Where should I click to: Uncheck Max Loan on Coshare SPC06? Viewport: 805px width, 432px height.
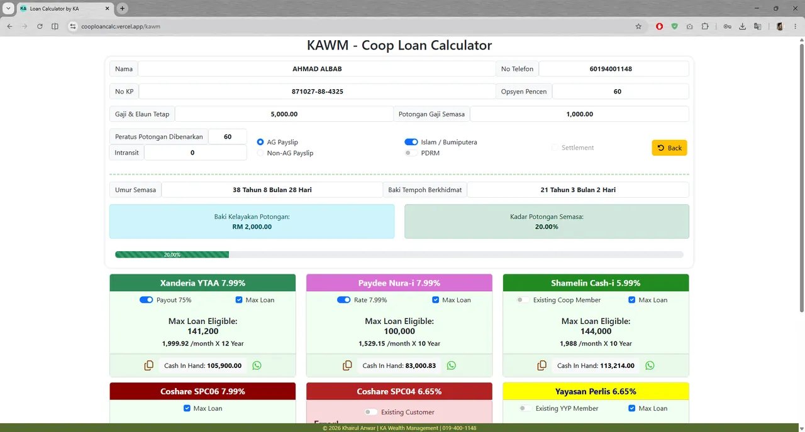coord(187,408)
